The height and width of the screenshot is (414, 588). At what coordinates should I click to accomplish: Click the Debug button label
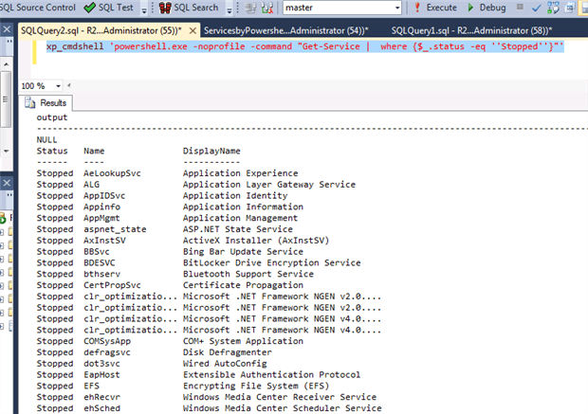tap(492, 8)
